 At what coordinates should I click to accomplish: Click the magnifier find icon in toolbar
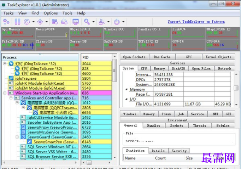[87, 22]
